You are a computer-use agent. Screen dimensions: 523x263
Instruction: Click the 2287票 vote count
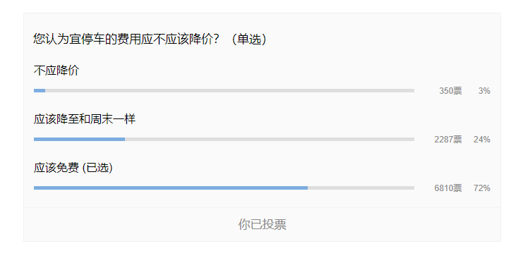[448, 140]
